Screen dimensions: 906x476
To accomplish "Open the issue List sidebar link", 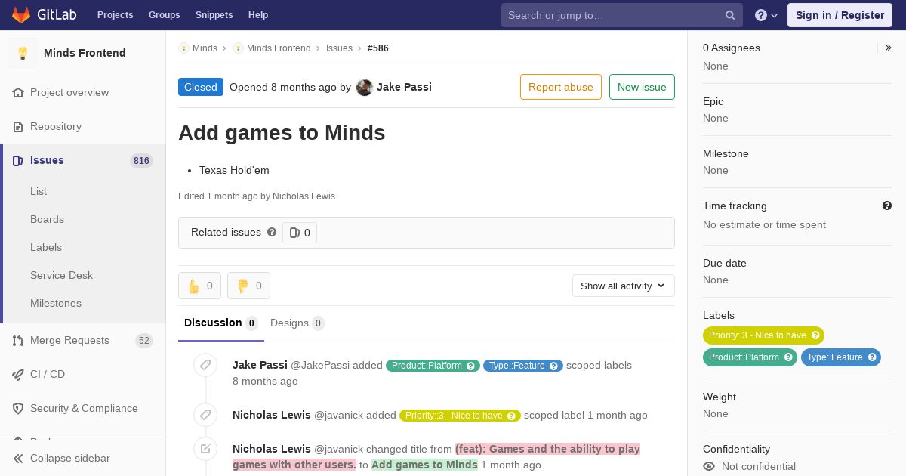I will [x=39, y=191].
